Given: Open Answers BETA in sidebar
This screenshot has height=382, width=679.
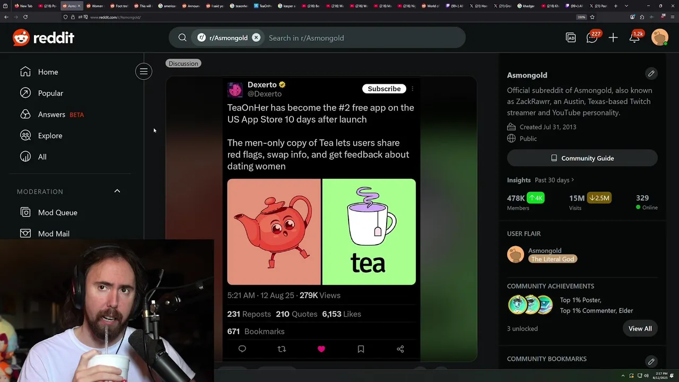Looking at the screenshot, I should [51, 114].
